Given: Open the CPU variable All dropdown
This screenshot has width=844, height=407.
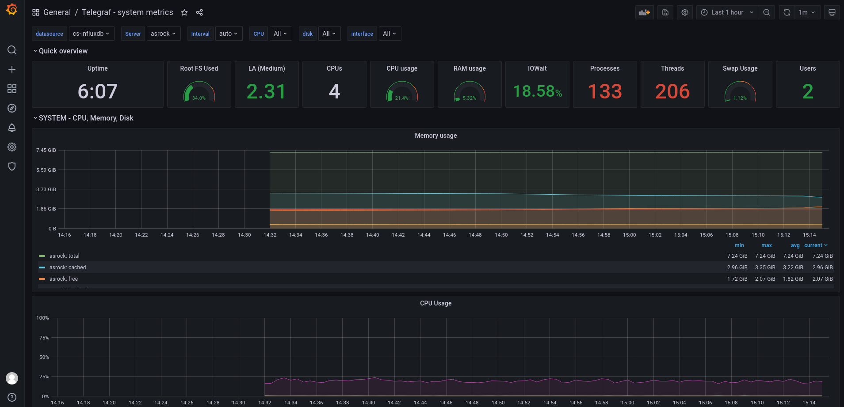Looking at the screenshot, I should [280, 34].
